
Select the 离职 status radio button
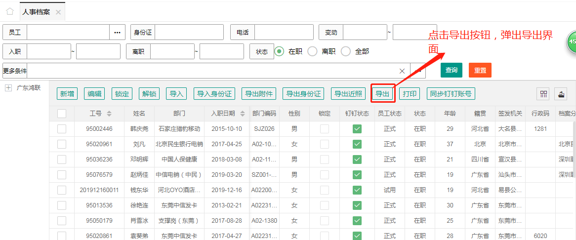point(312,51)
